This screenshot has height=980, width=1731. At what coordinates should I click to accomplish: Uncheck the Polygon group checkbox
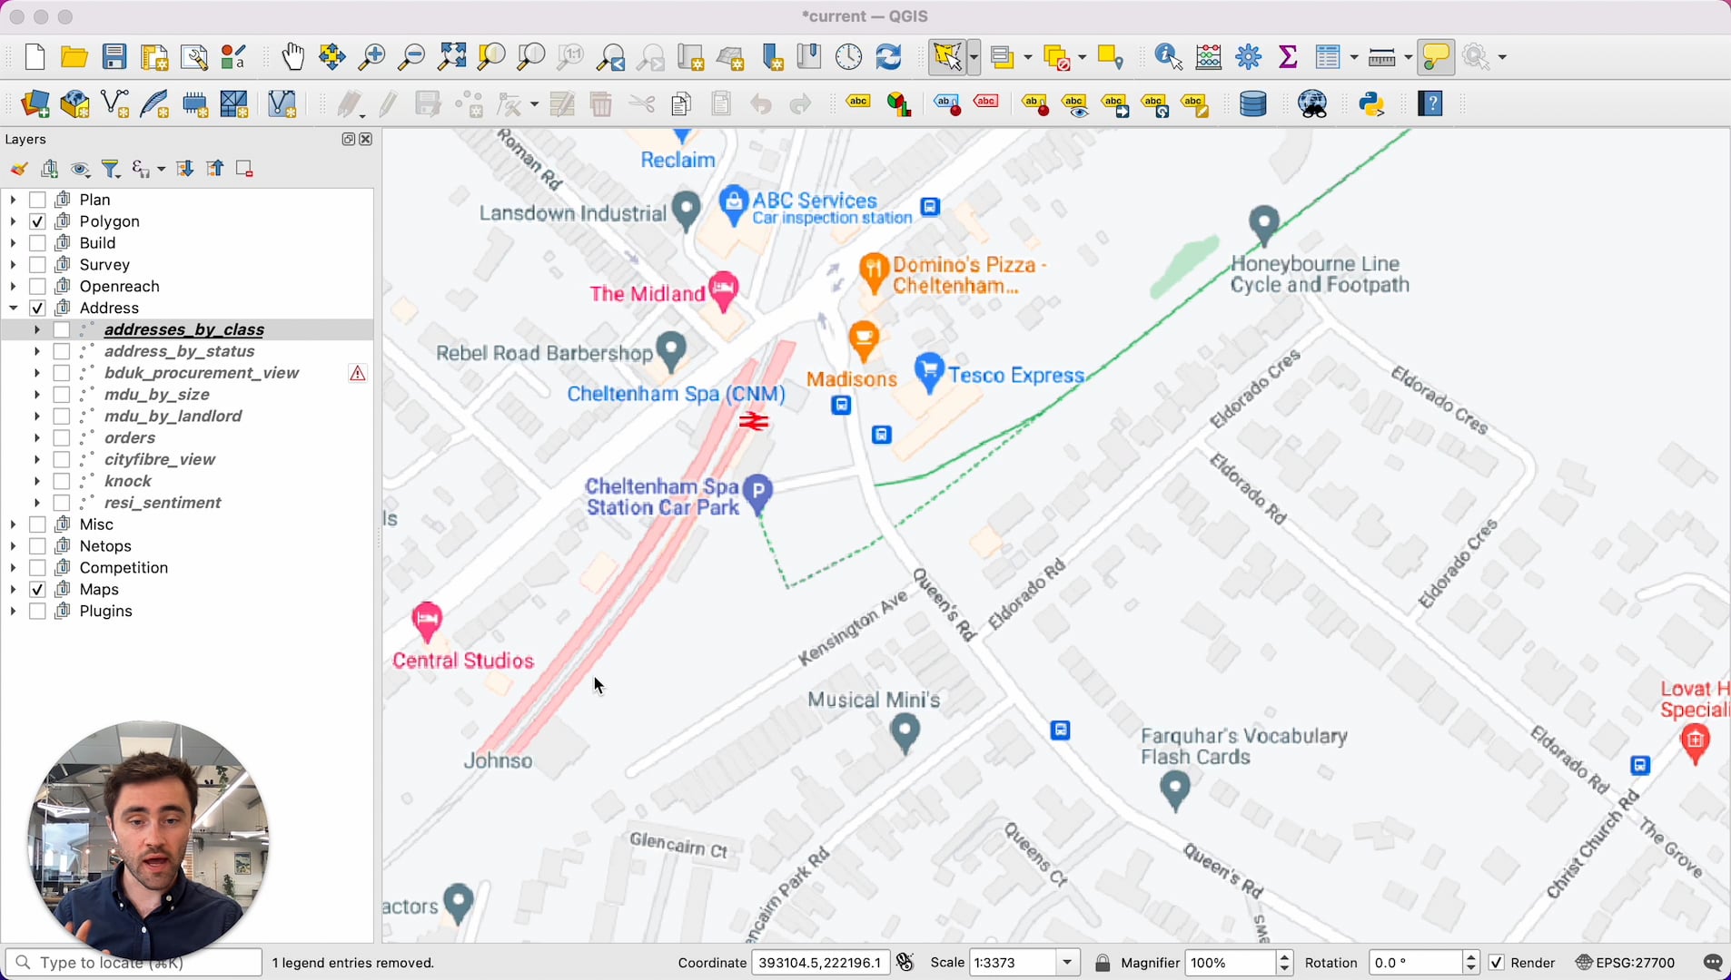(37, 221)
